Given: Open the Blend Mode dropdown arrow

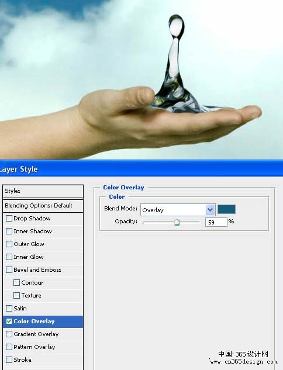Looking at the screenshot, I should (x=210, y=210).
